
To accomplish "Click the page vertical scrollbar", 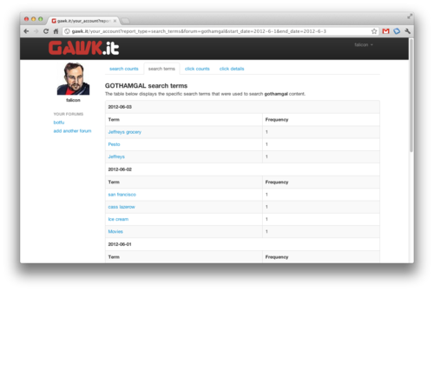I will [x=411, y=95].
